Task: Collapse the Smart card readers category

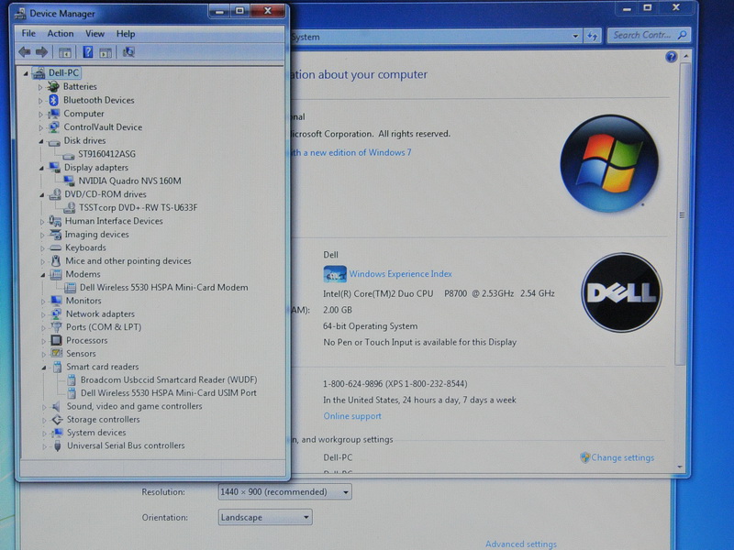Action: pyautogui.click(x=43, y=368)
